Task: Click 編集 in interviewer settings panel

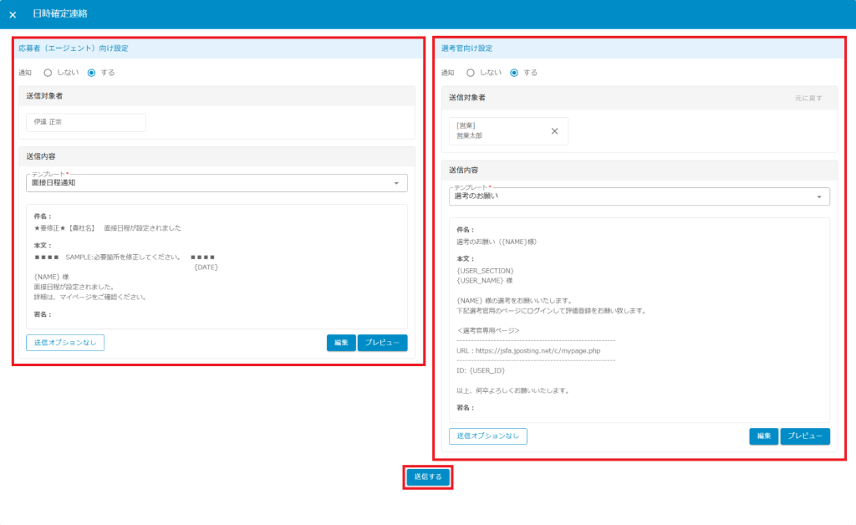Action: coord(763,436)
